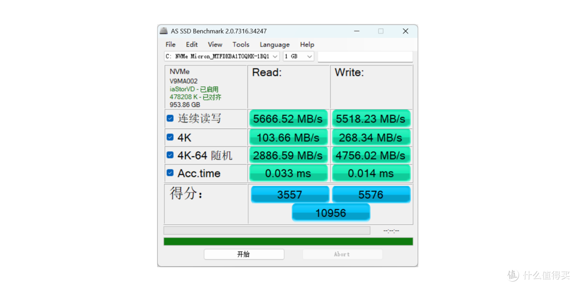Viewport: 575px width, 287px height.
Task: Open the Language menu
Action: 275,44
